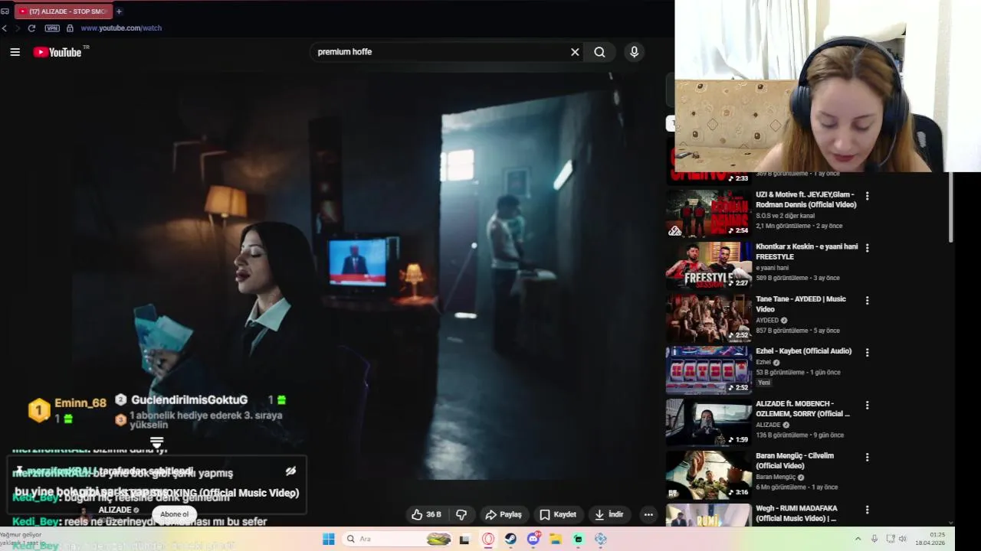This screenshot has height=551, width=981.
Task: Play ALIZADE ft. MOBENCH thumbnail
Action: [708, 422]
